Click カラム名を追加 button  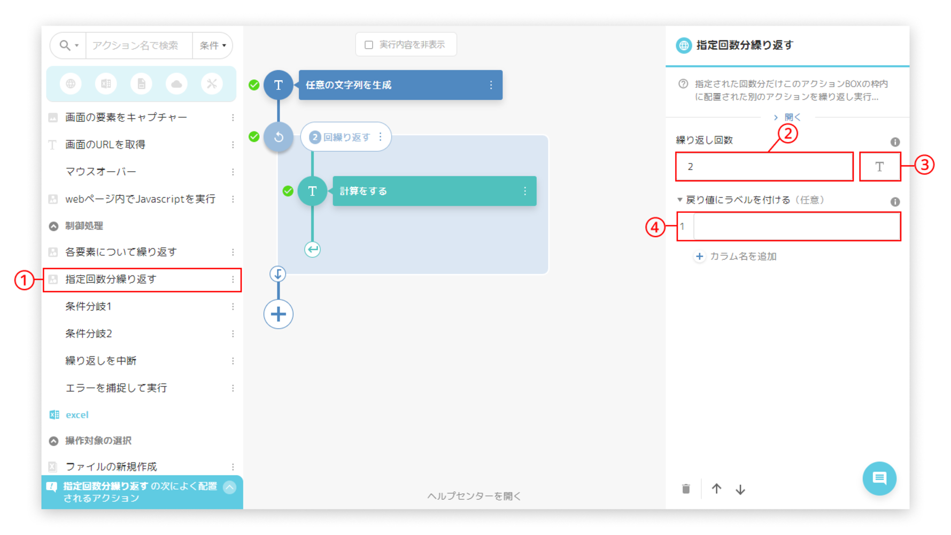tap(736, 256)
